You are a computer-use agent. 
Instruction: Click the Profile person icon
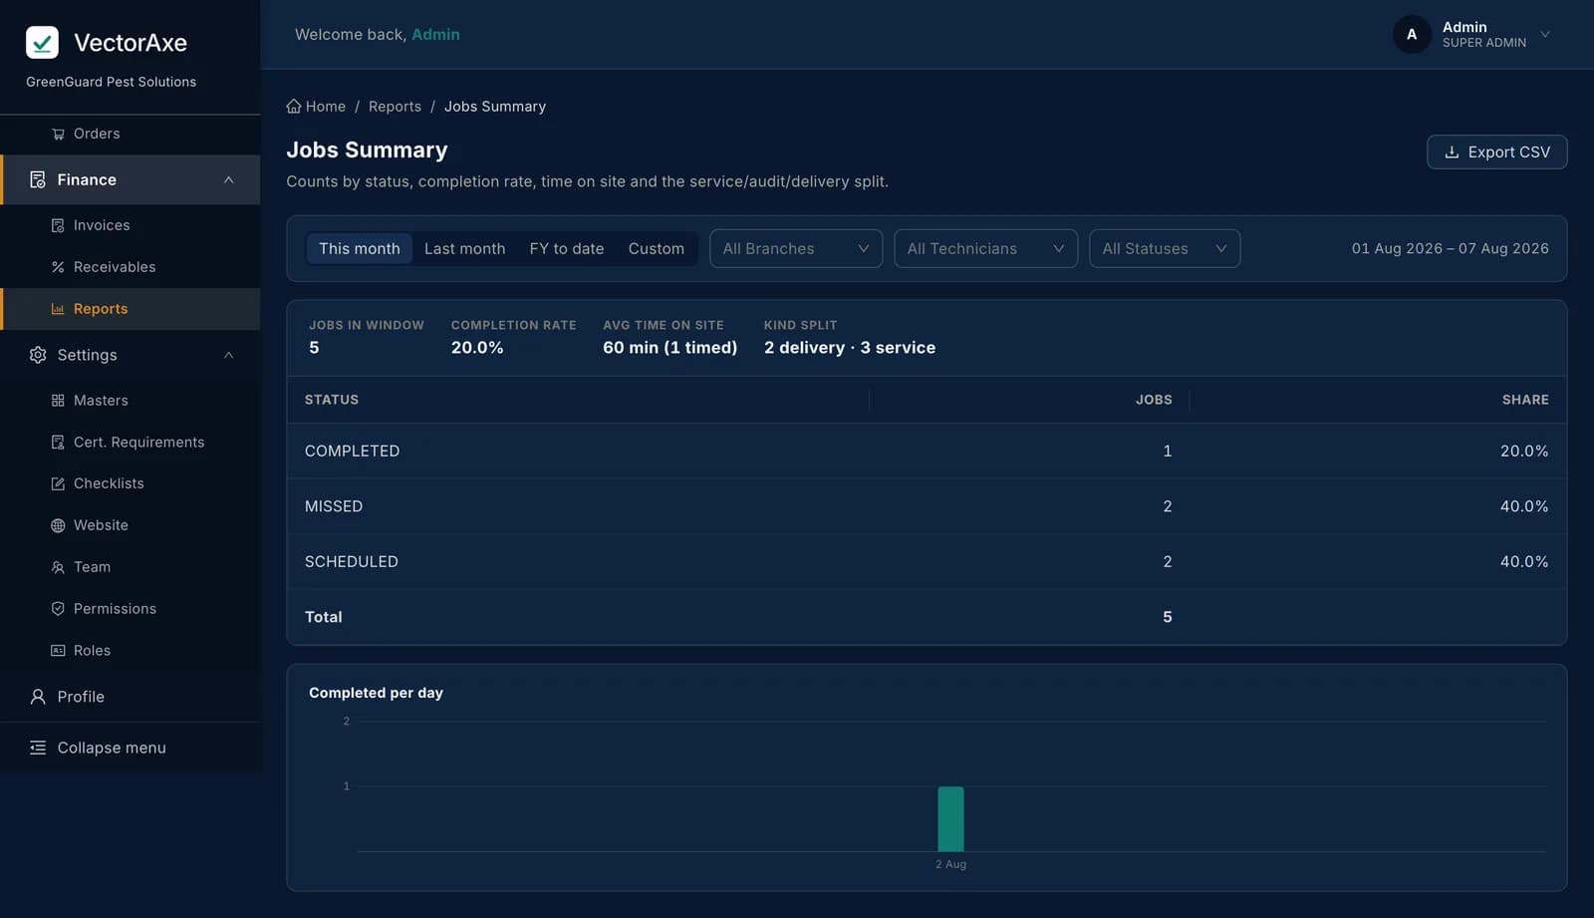point(38,697)
